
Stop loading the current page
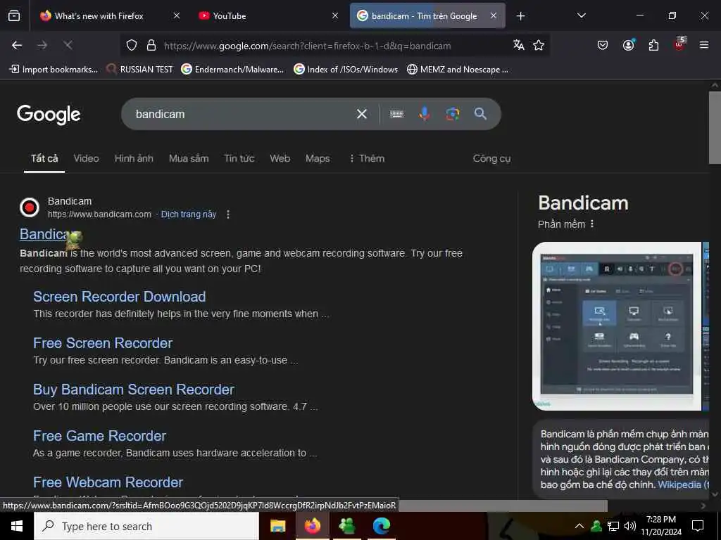(68, 45)
